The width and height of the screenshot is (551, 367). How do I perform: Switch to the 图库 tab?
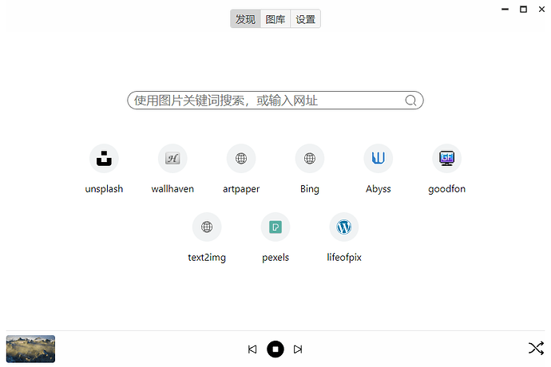(x=275, y=19)
